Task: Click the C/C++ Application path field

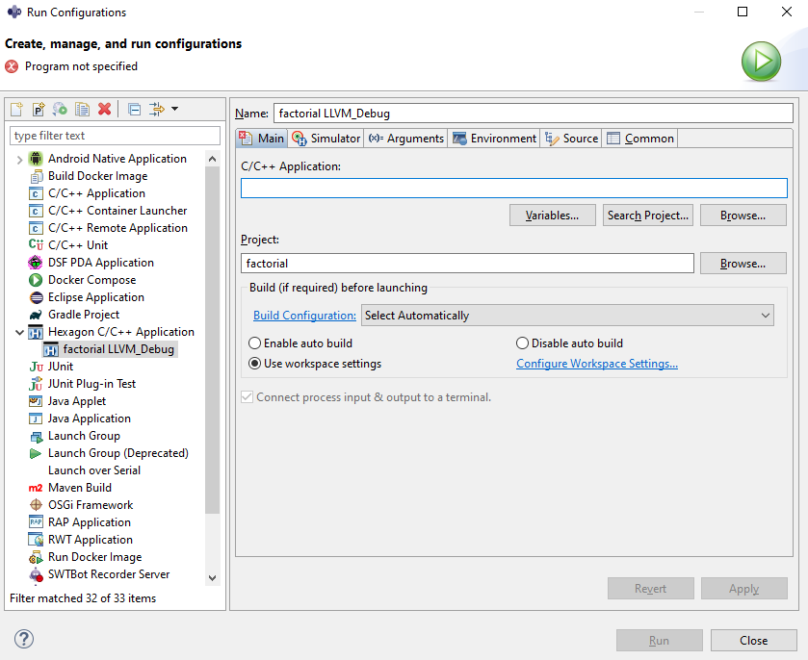Action: (x=513, y=188)
